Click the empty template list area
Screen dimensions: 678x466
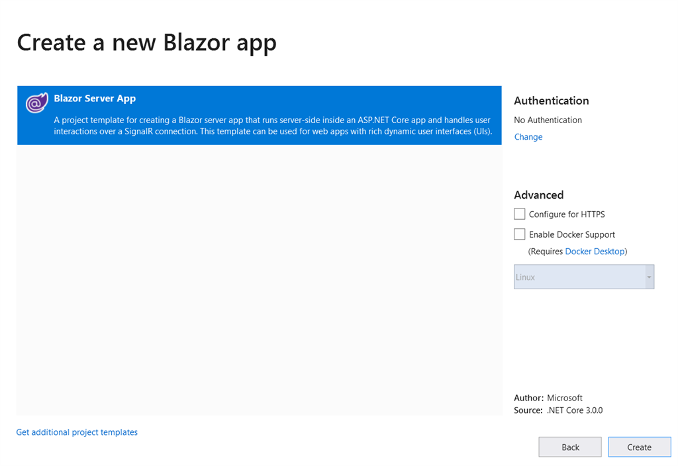coord(260,280)
